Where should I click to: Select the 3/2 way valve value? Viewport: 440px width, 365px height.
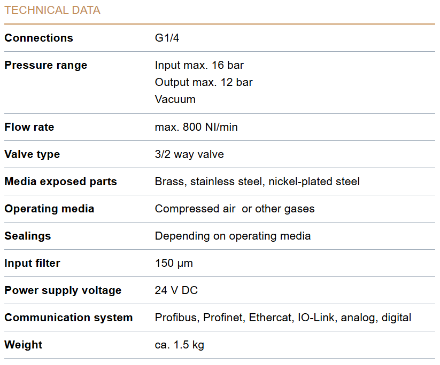tap(189, 154)
